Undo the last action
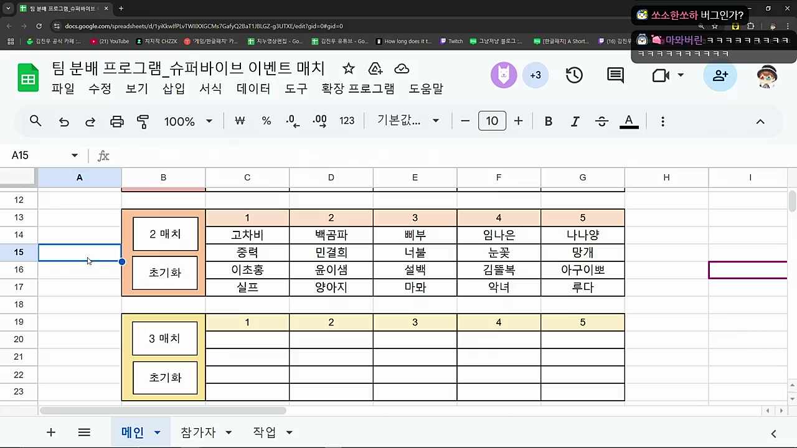This screenshot has height=448, width=797. coord(64,121)
